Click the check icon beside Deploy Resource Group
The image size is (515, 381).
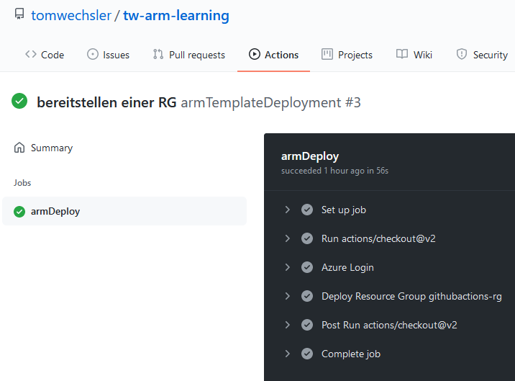(307, 296)
